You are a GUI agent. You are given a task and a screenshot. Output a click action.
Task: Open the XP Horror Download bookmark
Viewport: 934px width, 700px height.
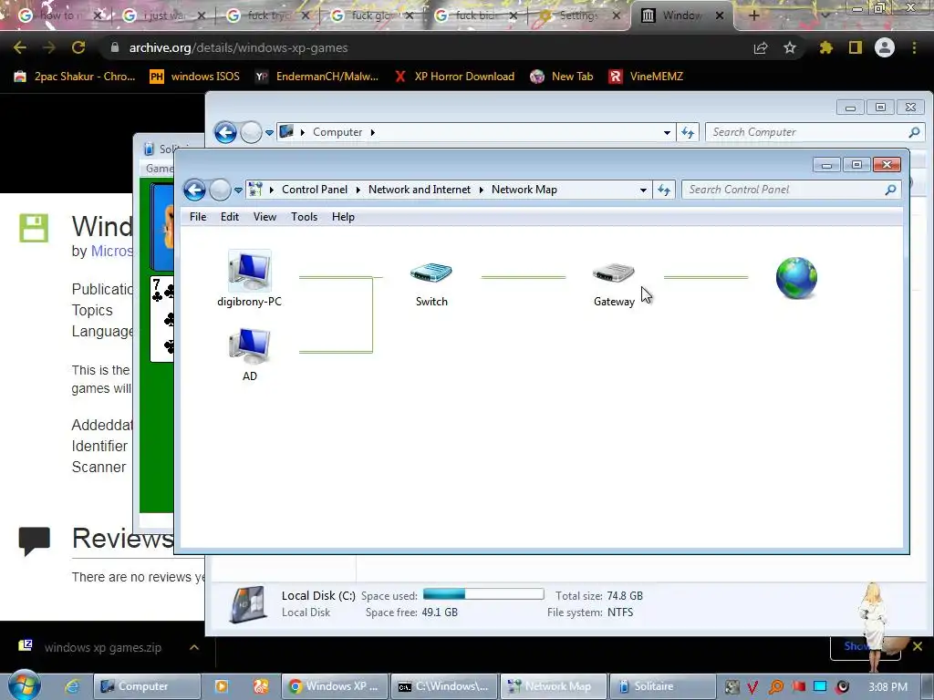click(x=454, y=77)
